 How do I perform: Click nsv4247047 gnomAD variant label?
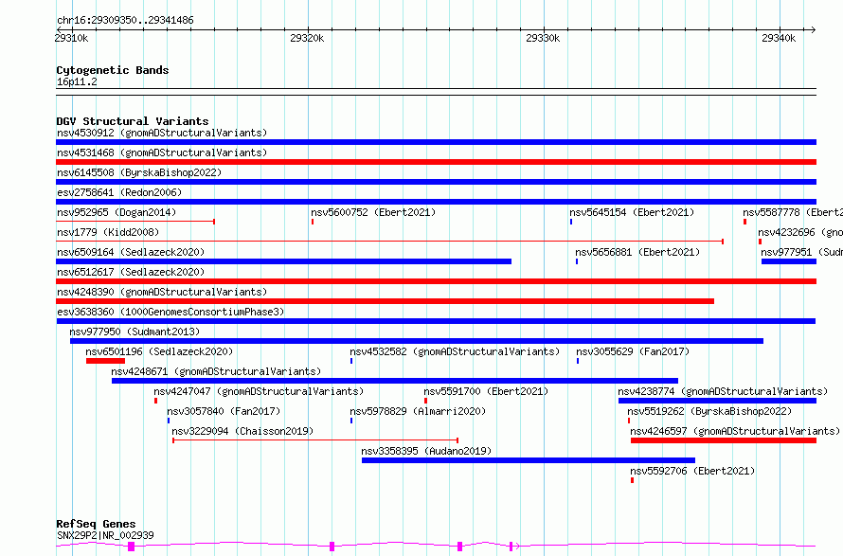(259, 391)
